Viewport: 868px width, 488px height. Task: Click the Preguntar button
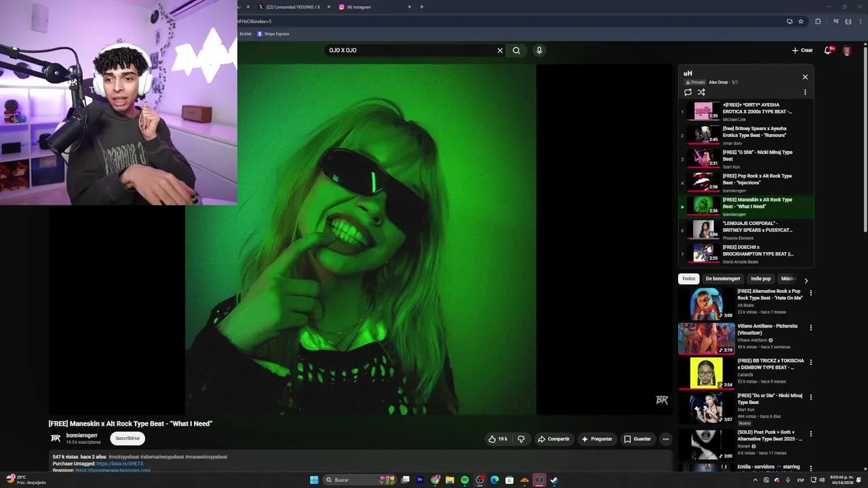(x=597, y=439)
